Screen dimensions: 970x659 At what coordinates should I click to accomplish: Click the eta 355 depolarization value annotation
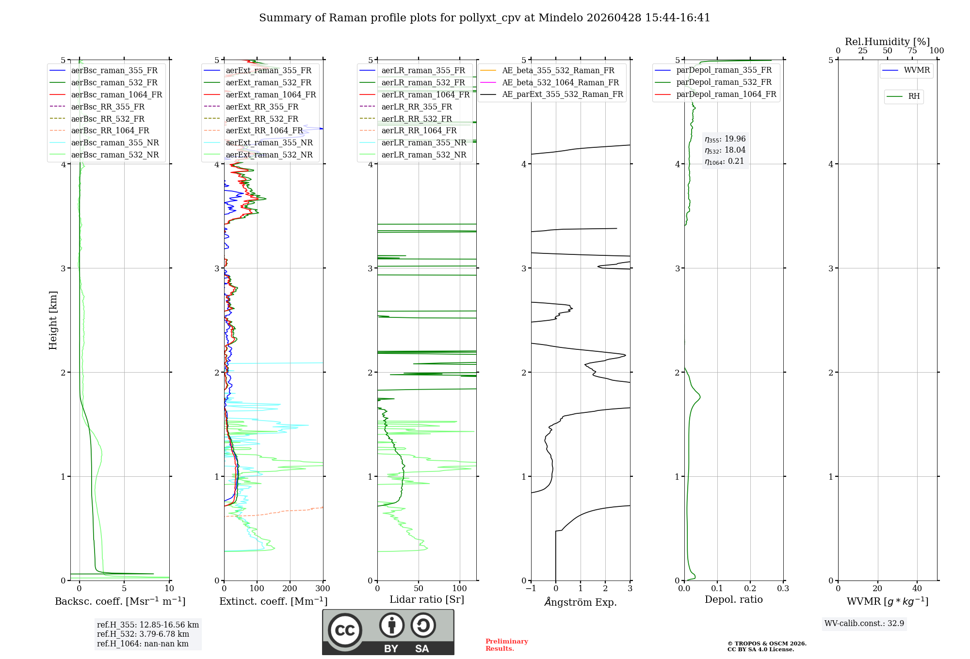point(725,139)
